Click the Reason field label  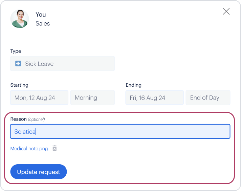click(x=18, y=119)
